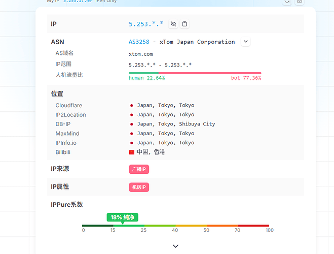334x254 pixels.
Task: Click the Japan flag in the Cloudflare row
Action: click(x=132, y=105)
